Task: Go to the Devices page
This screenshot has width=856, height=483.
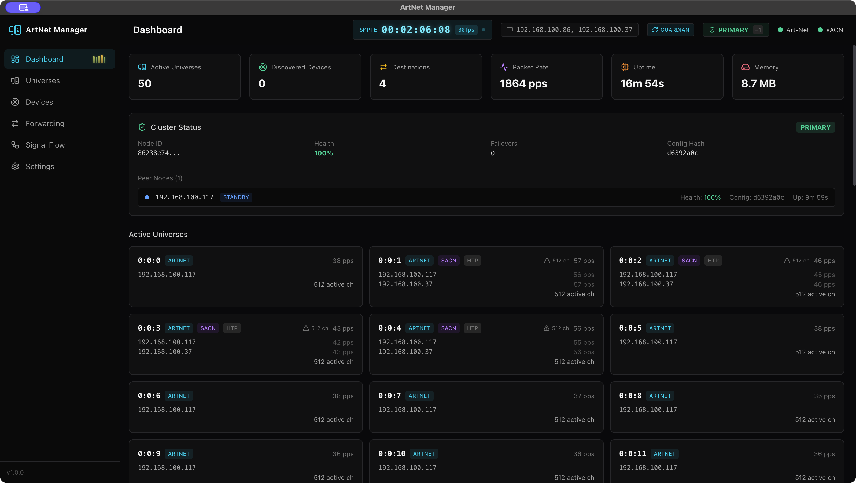Action: [60, 102]
